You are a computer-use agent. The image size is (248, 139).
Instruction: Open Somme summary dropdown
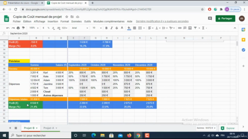click(x=206, y=128)
